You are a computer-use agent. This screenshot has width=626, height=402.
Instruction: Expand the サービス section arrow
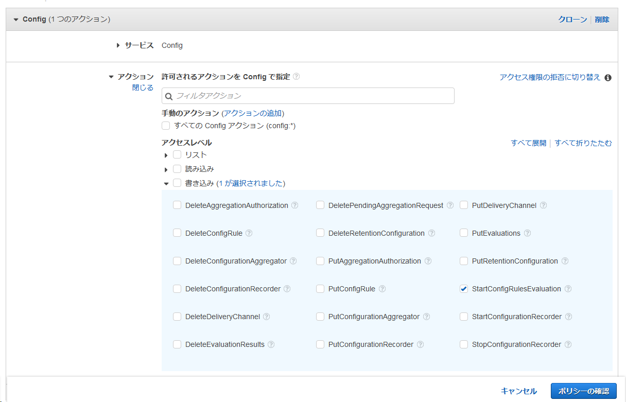(118, 45)
